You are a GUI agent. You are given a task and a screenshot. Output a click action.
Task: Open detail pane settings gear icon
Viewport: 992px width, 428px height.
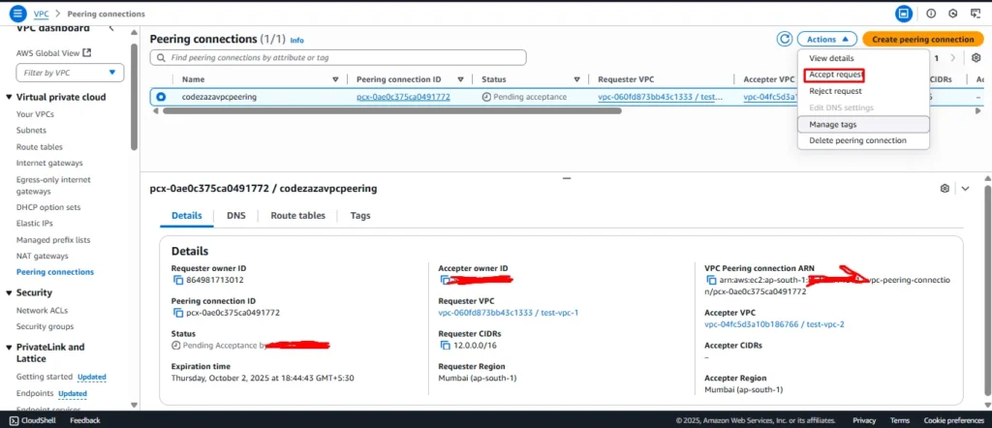(945, 189)
